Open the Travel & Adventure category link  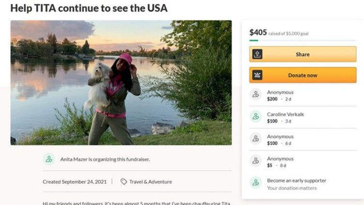point(150,182)
